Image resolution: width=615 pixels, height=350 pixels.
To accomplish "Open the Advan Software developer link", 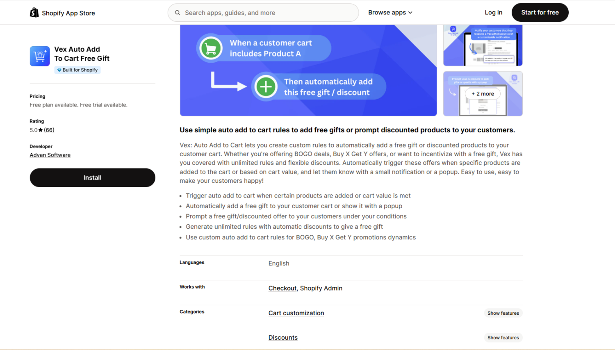I will (x=50, y=155).
